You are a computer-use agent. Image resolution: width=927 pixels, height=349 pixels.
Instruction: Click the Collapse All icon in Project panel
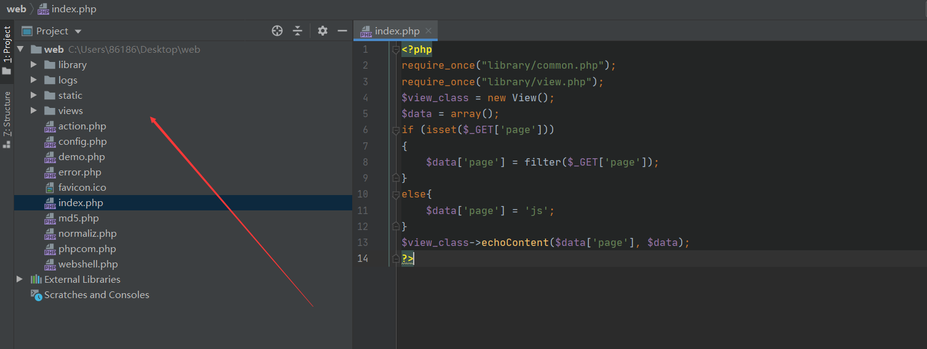point(298,31)
